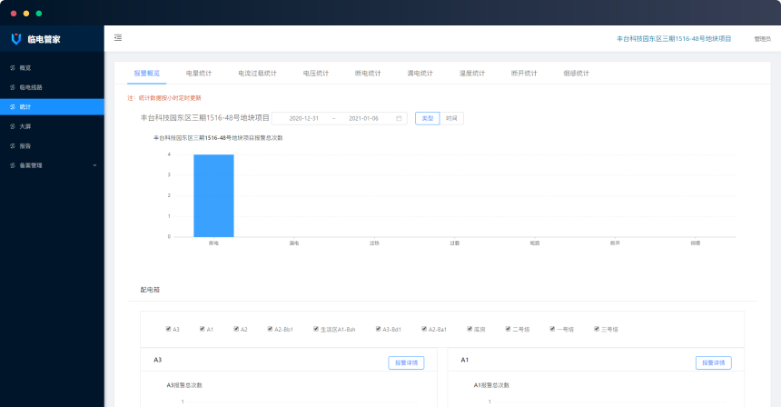This screenshot has height=407, width=781.
Task: Toggle the A3-Bd1 checkbox
Action: pos(378,329)
